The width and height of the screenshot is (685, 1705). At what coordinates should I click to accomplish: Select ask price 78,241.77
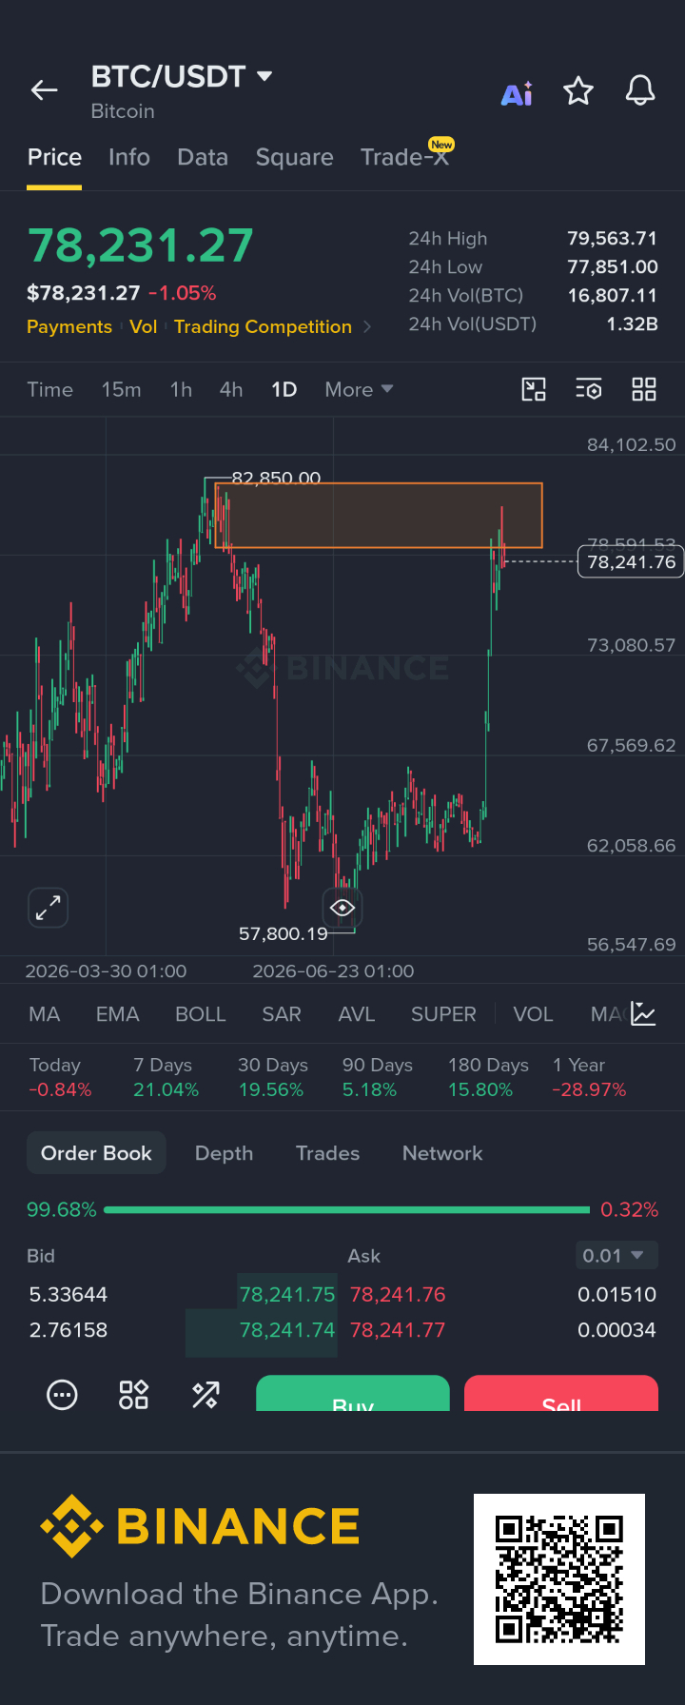[x=398, y=1330]
